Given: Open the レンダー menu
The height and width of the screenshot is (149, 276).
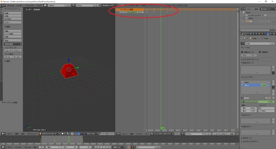Looking at the screenshot, I should coord(20,5).
